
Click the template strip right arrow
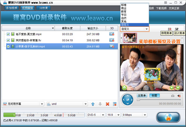(182, 38)
